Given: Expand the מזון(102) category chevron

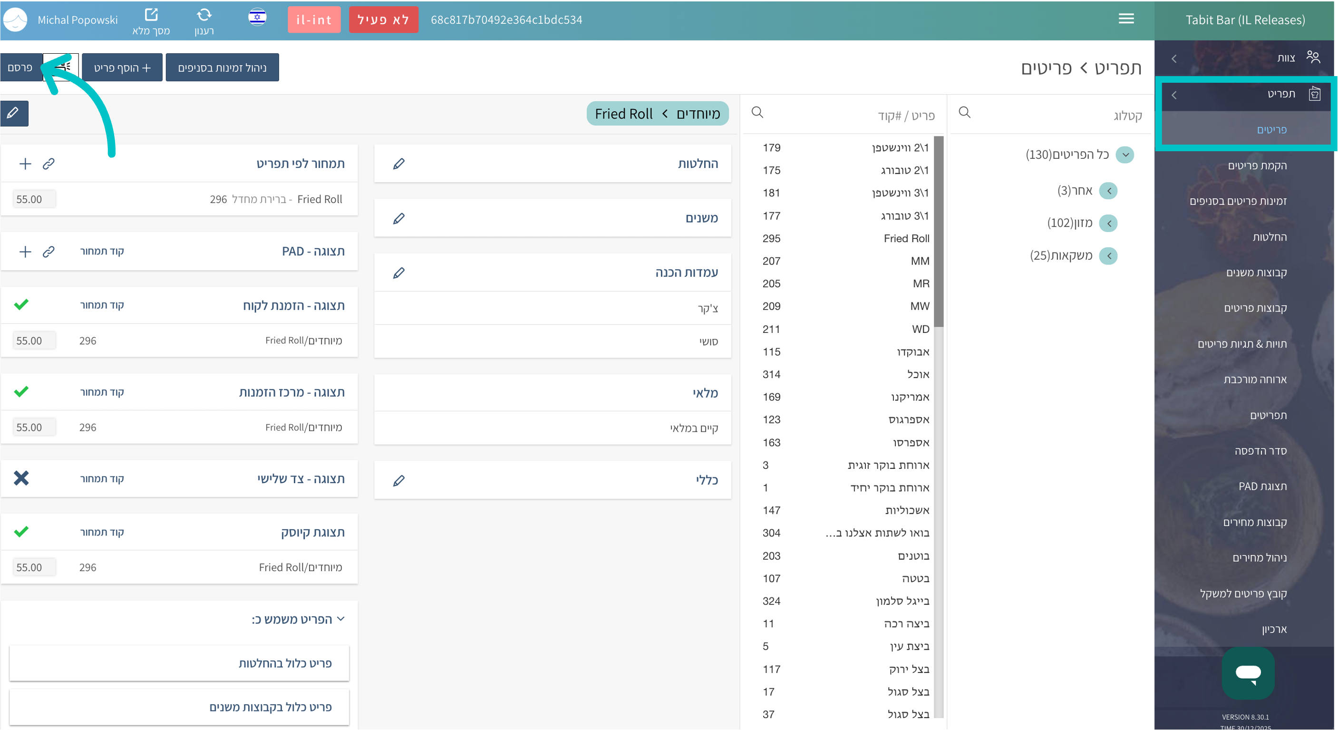Looking at the screenshot, I should 1108,224.
